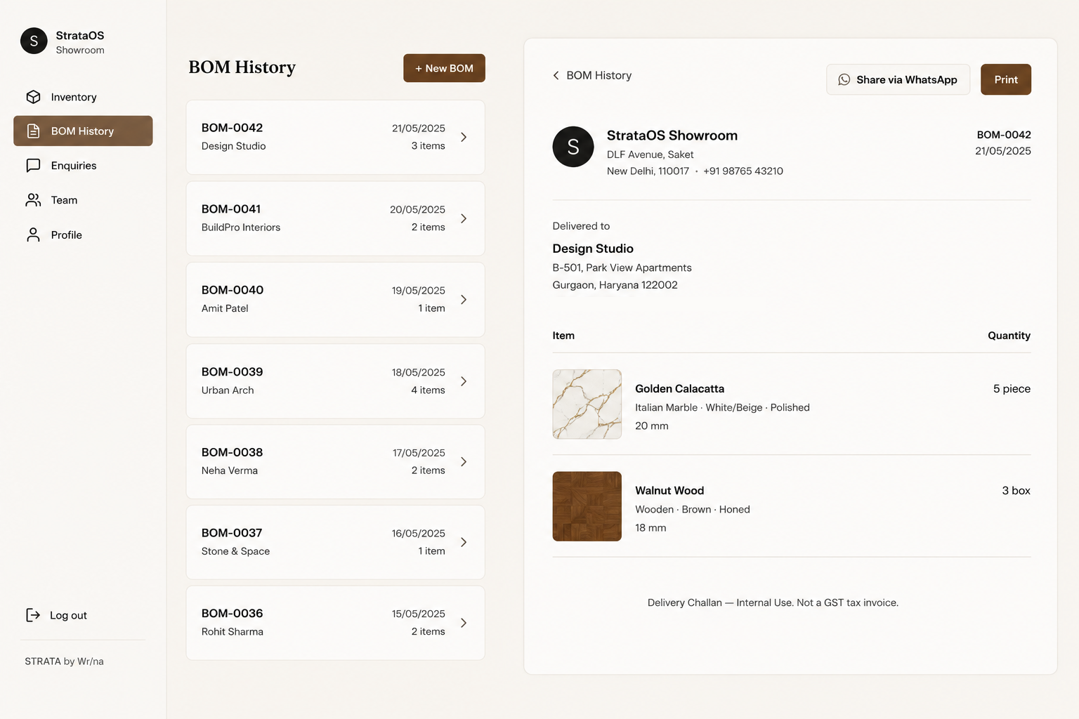This screenshot has width=1079, height=719.
Task: Expand BOM-0036 Rohit Sharma chevron
Action: click(x=464, y=623)
